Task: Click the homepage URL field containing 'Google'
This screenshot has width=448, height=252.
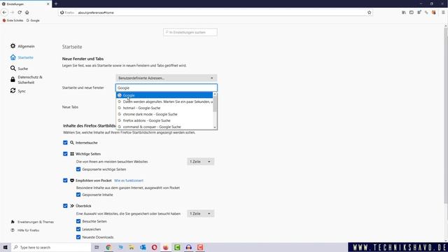Action: 167,87
